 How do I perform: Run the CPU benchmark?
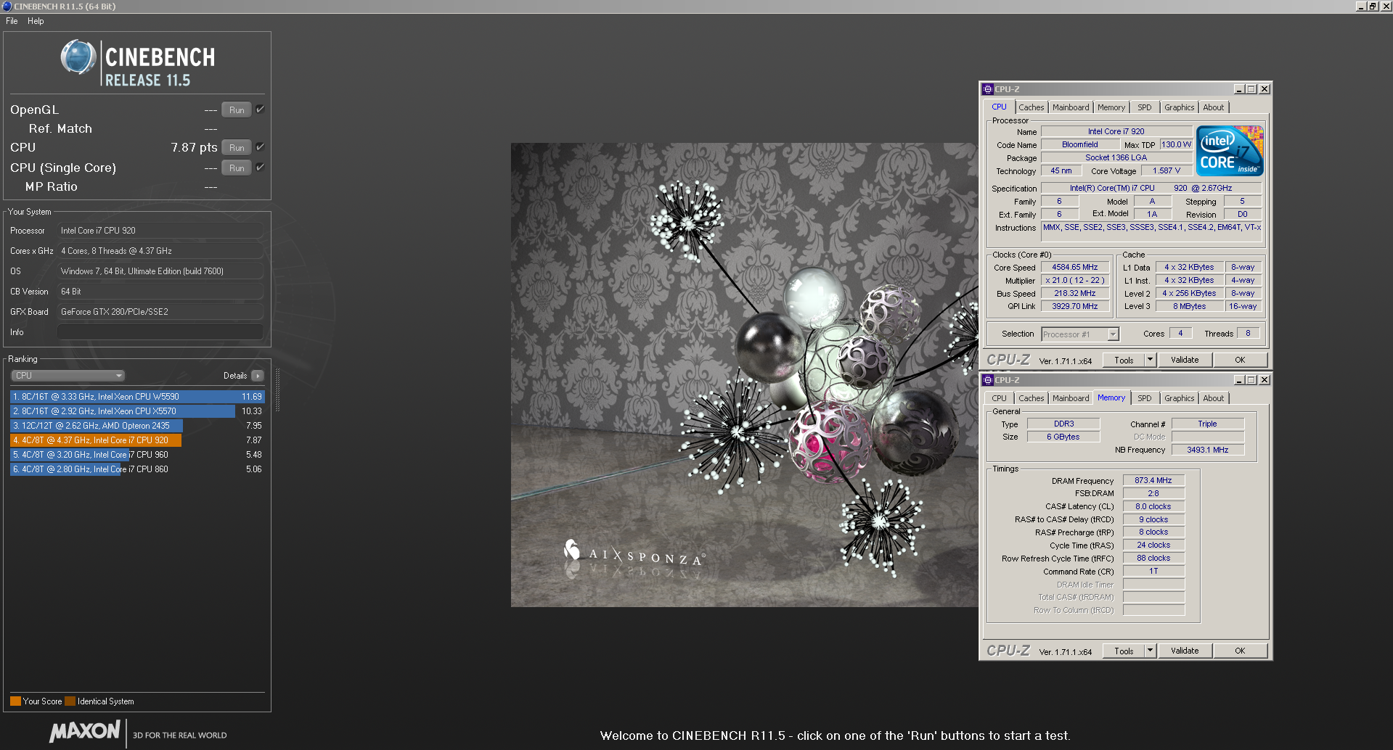click(x=237, y=147)
